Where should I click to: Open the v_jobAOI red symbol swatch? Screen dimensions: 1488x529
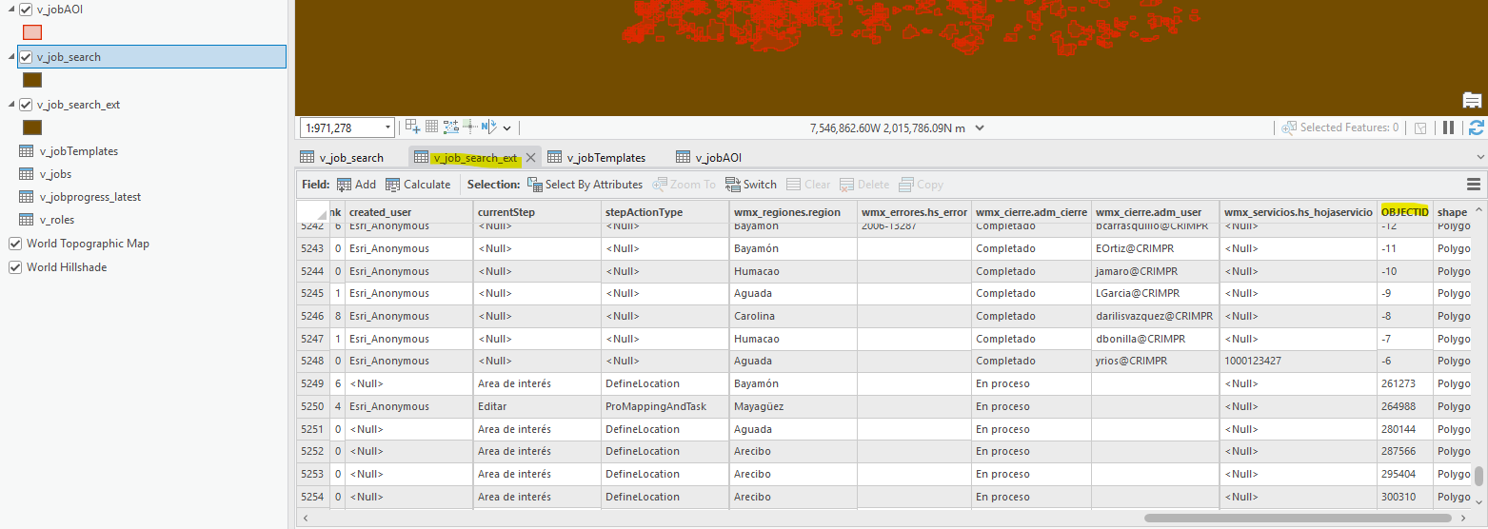coord(32,32)
